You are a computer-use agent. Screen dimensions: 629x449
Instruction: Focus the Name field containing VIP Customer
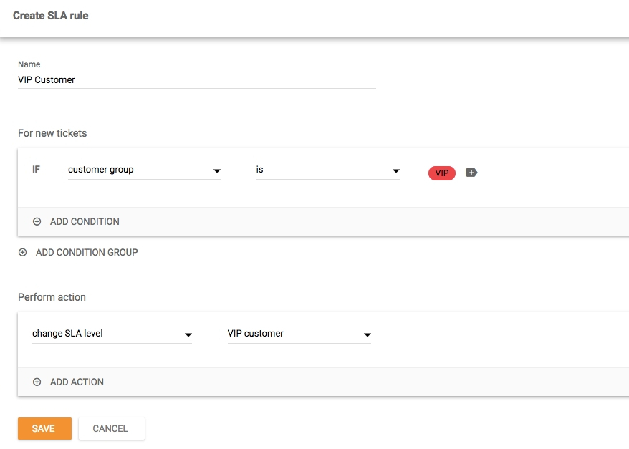[196, 80]
